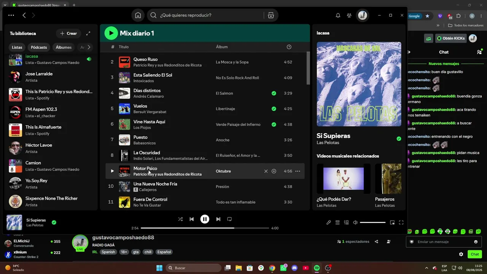Open more options for Motor Psico
This screenshot has width=487, height=274.
click(298, 171)
